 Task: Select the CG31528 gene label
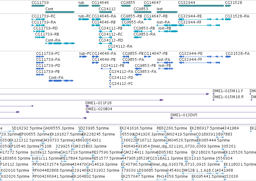[x=233, y=3]
